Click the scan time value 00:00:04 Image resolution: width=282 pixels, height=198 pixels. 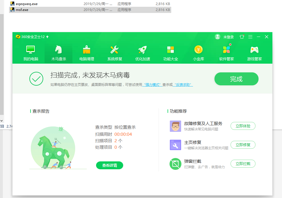coord(123,134)
